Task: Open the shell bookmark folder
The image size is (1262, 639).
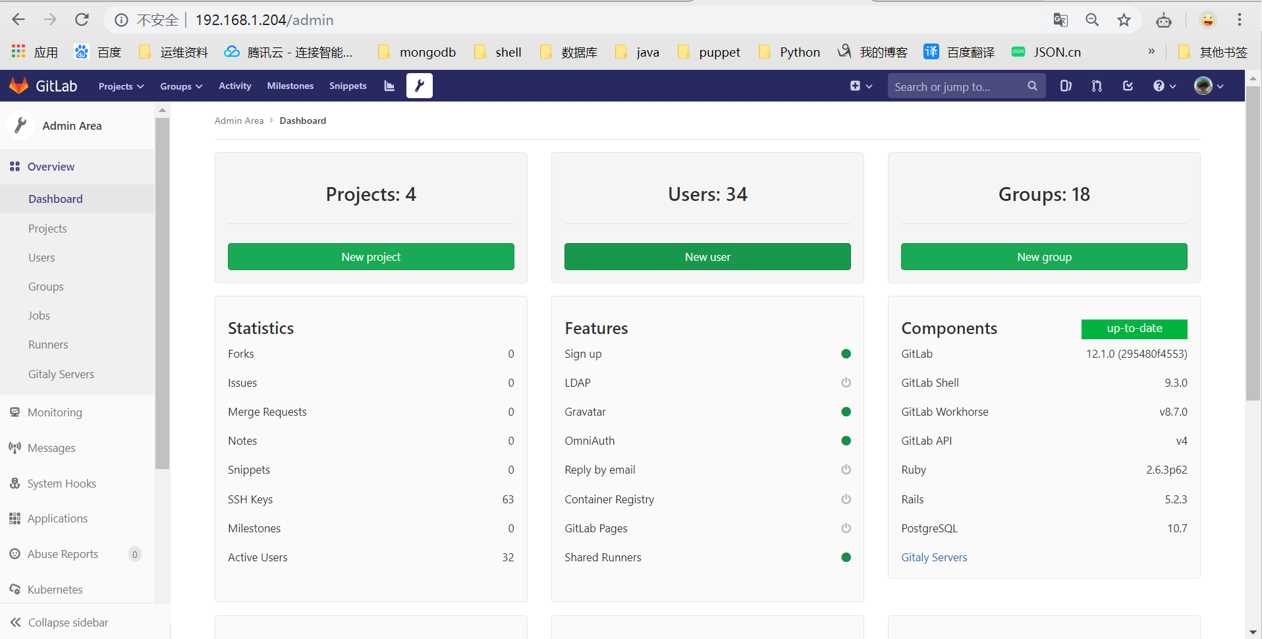Action: click(498, 52)
